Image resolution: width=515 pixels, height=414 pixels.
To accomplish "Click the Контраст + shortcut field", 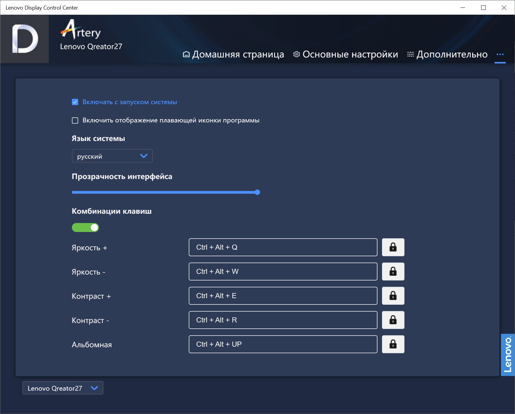I will 283,296.
